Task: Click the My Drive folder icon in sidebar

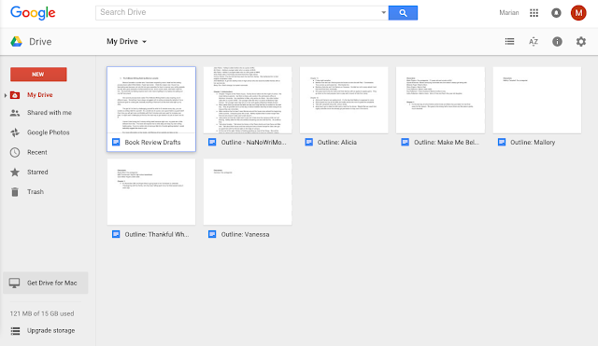Action: pos(15,95)
